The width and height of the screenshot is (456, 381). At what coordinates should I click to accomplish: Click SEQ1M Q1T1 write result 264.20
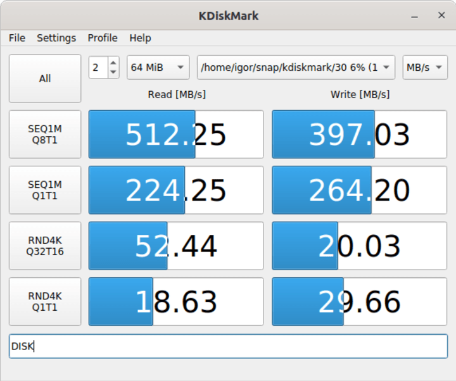pos(360,190)
